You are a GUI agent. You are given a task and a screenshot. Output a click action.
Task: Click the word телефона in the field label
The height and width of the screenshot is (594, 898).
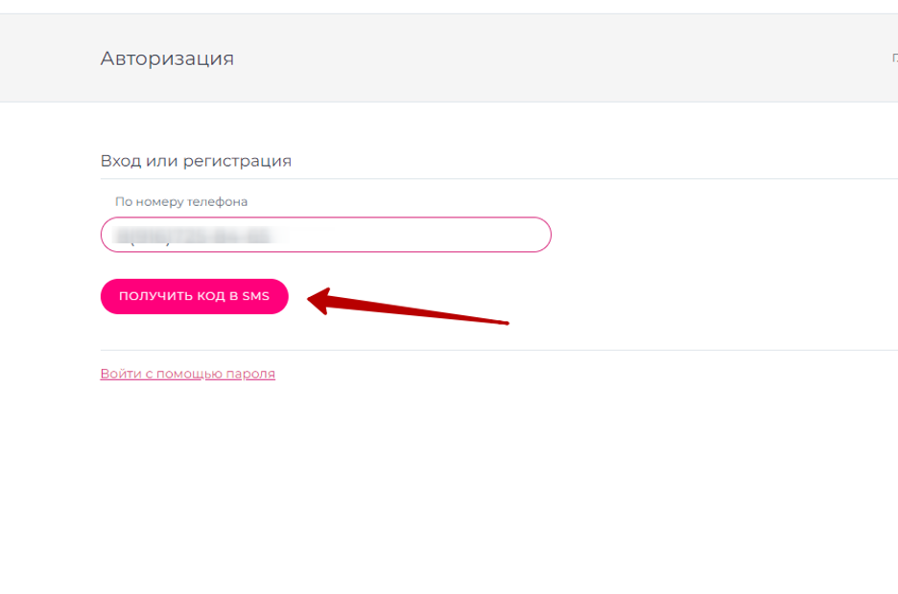[x=221, y=202]
